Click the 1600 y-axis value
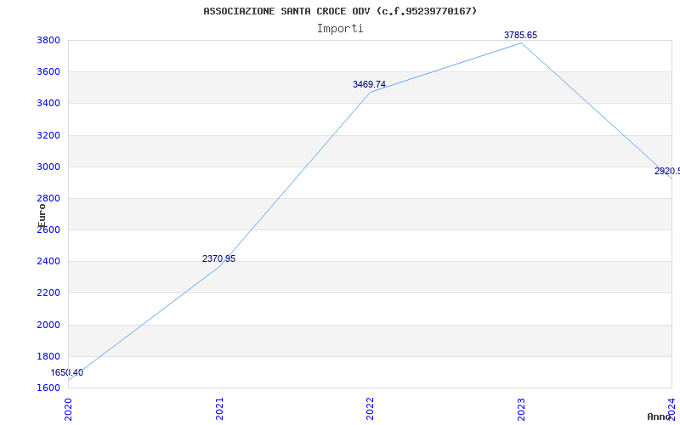680x425 pixels. (48, 388)
